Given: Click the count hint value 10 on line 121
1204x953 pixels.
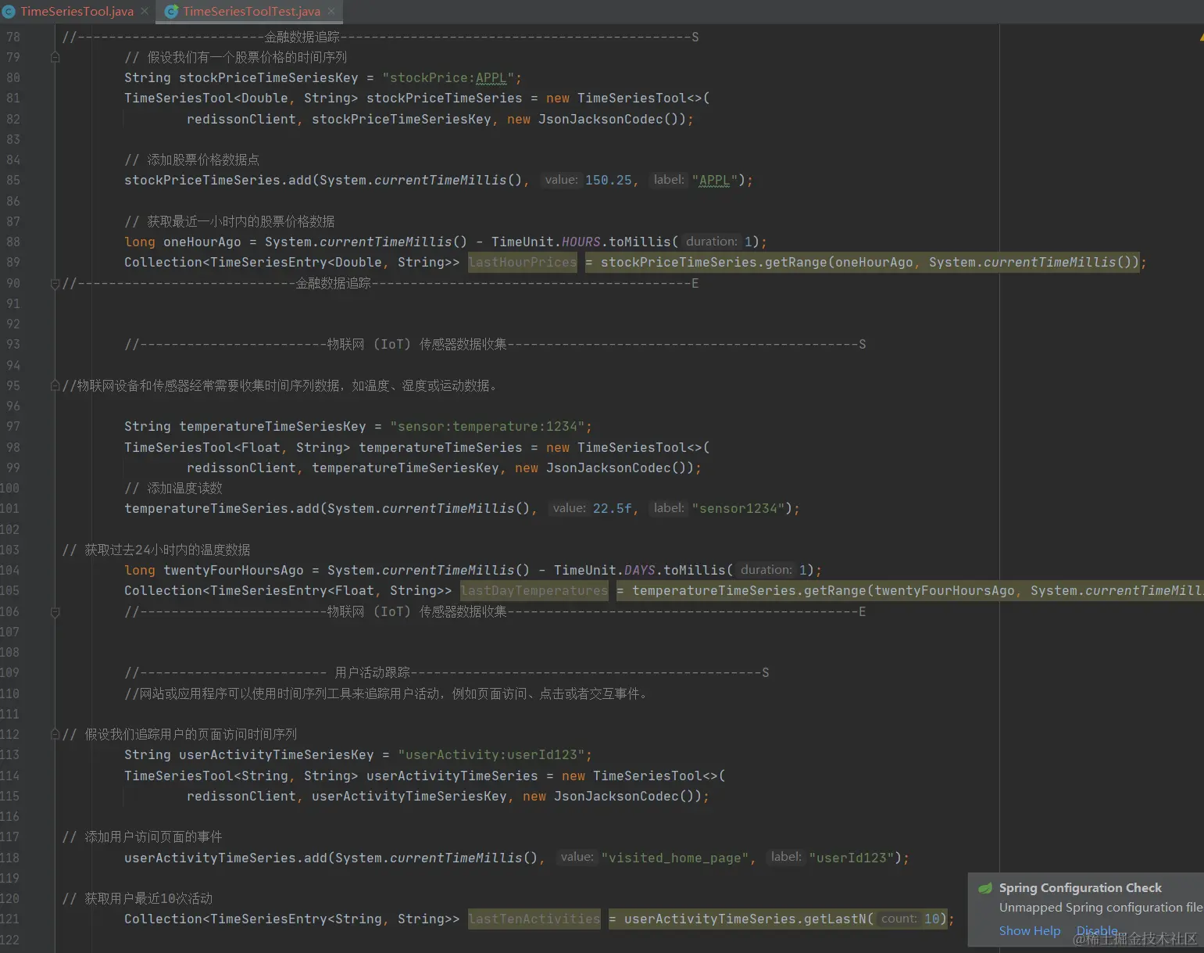Looking at the screenshot, I should coord(932,919).
